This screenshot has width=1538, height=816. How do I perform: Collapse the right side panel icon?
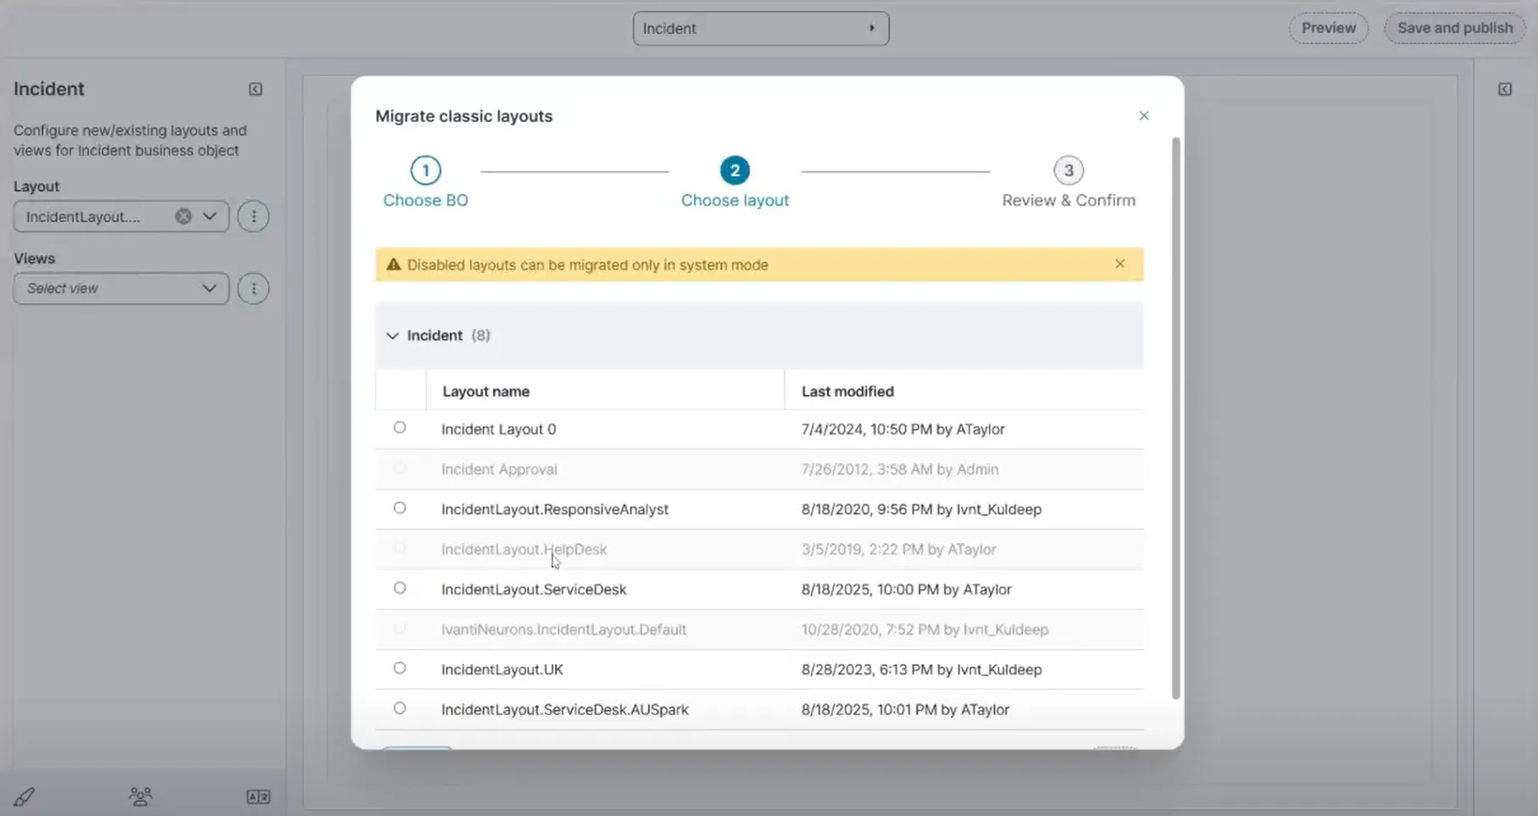pyautogui.click(x=1504, y=89)
